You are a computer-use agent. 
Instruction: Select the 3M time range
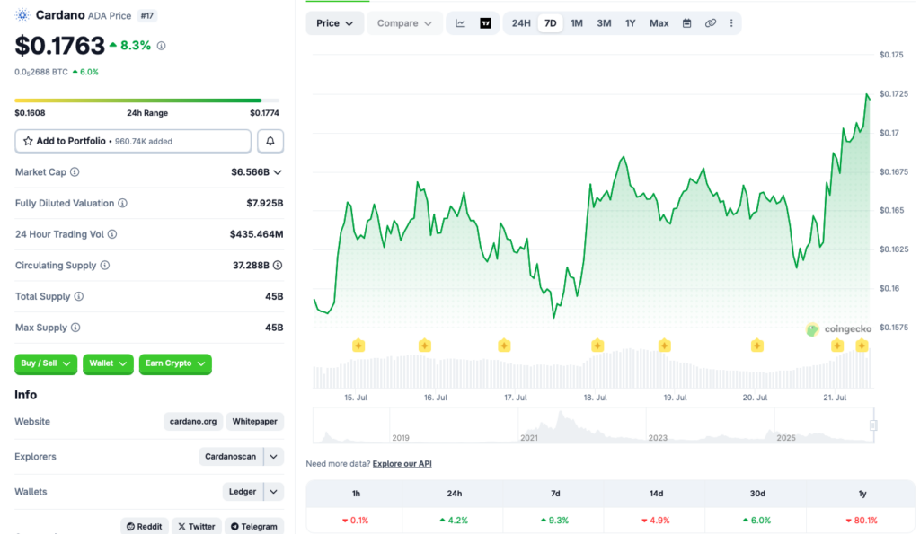[604, 23]
